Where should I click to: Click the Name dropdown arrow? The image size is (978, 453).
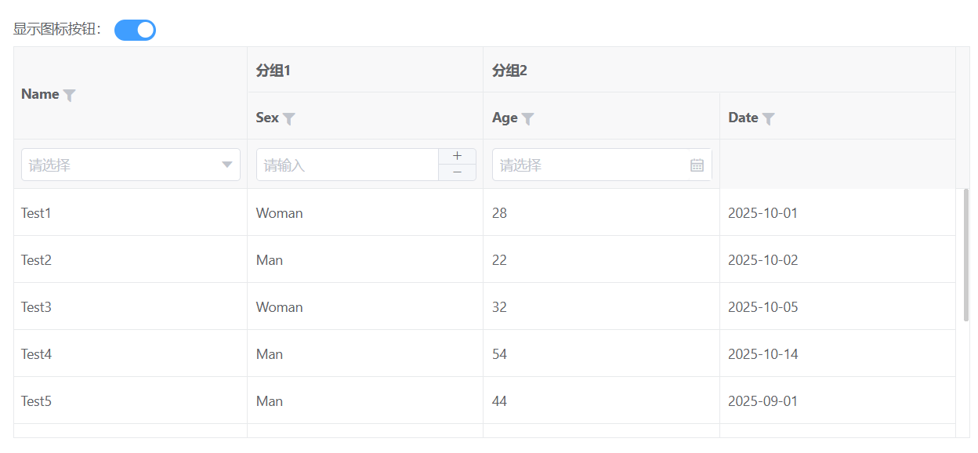coord(227,165)
